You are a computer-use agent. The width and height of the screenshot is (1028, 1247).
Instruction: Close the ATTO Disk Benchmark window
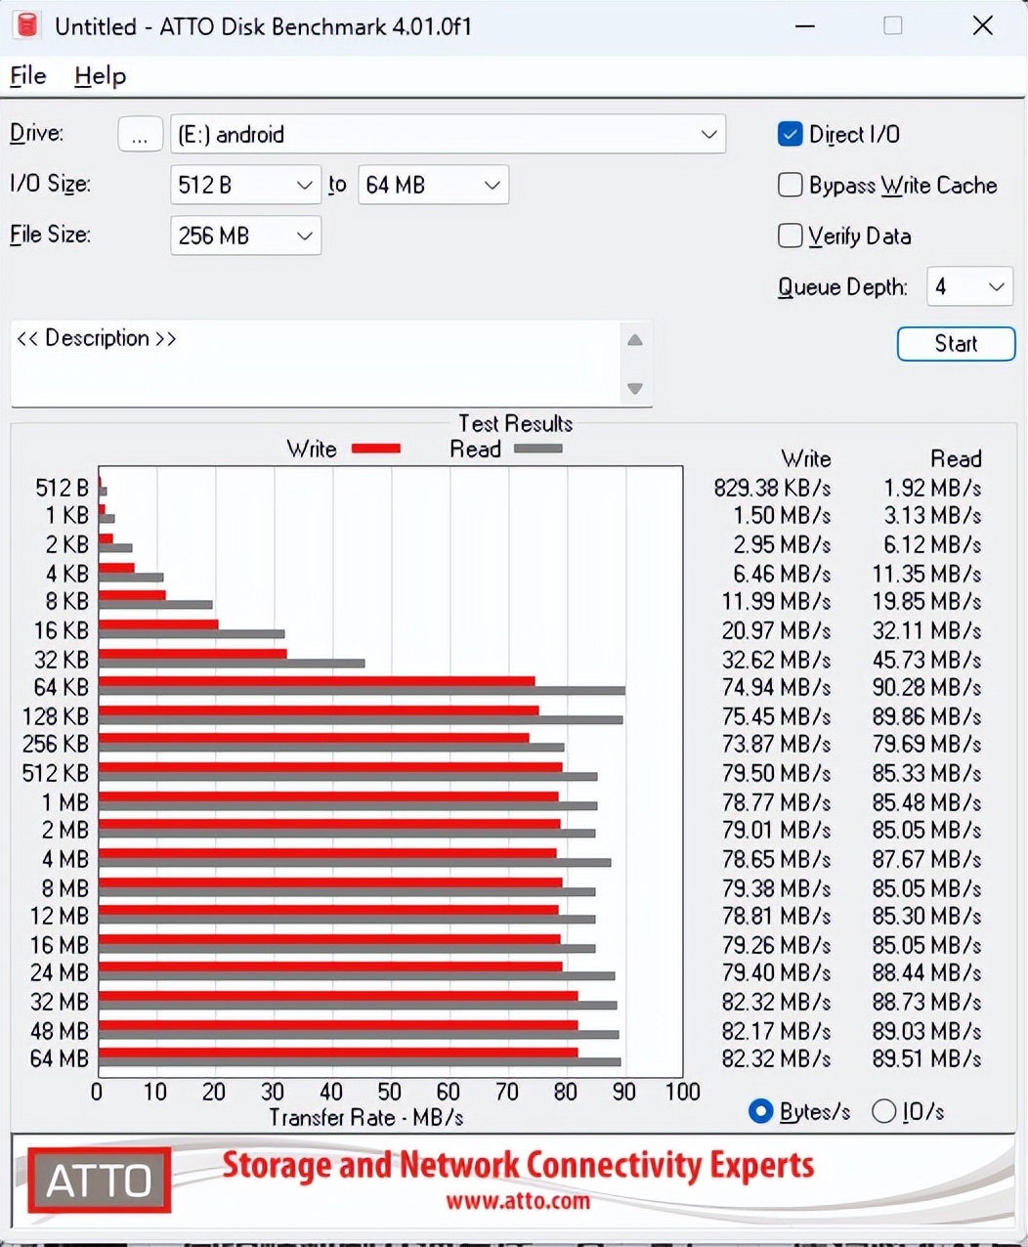point(983,26)
